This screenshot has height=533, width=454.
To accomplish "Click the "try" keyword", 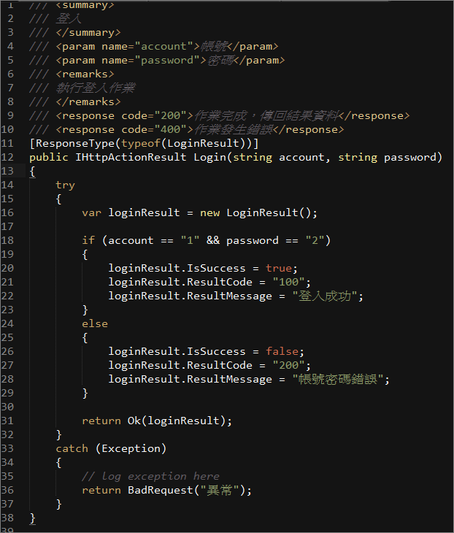I will click(x=65, y=185).
